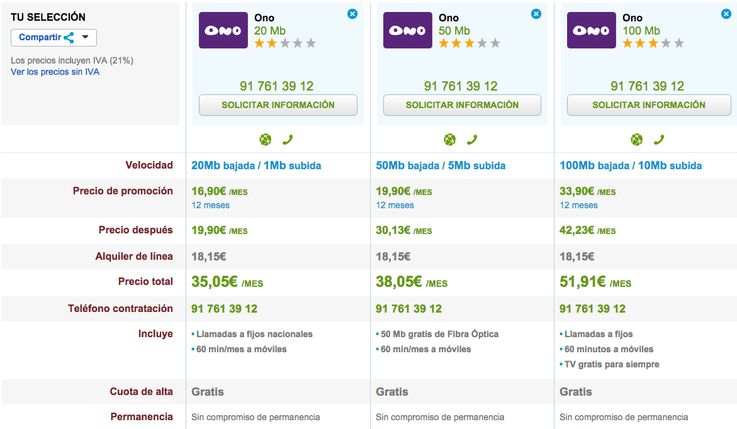The image size is (737, 429).
Task: Remove the Ono 20 Mb plan with its X icon
Action: [x=352, y=14]
